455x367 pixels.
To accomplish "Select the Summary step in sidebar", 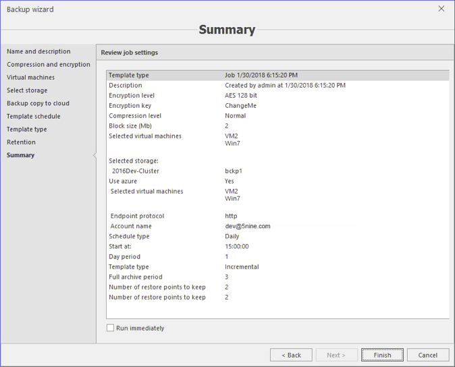I will tap(21, 155).
